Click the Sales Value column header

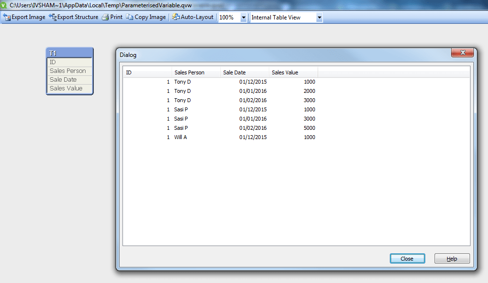tap(293, 72)
